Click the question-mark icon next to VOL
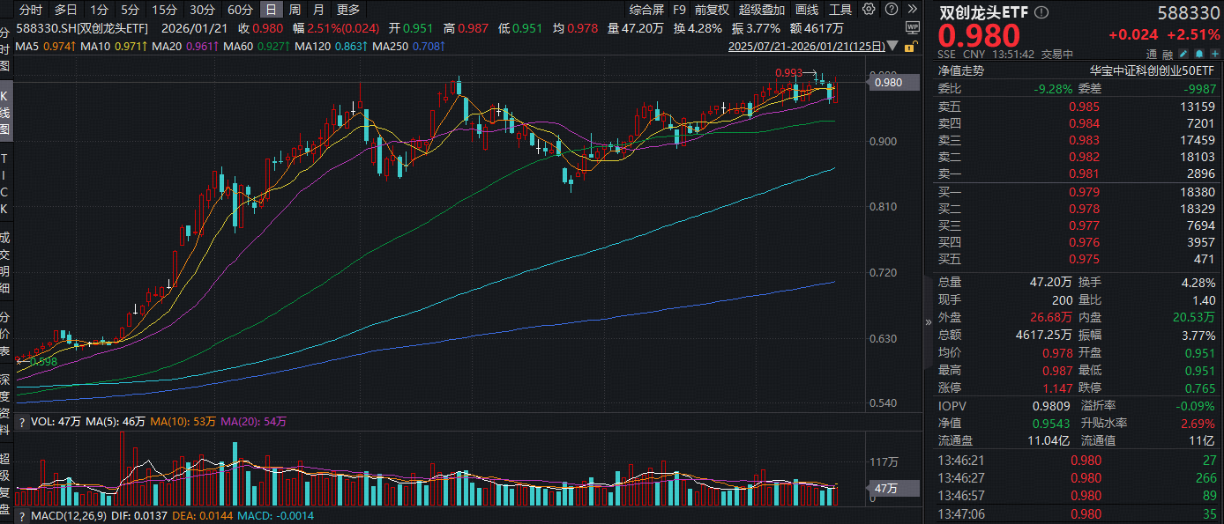The width and height of the screenshot is (1224, 524). (20, 421)
